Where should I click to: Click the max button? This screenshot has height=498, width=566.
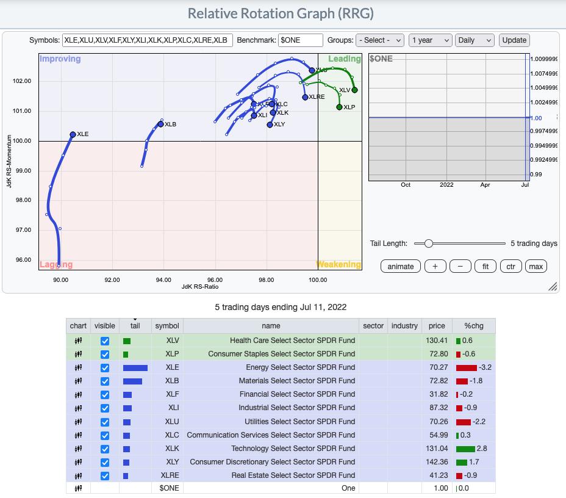pyautogui.click(x=536, y=267)
